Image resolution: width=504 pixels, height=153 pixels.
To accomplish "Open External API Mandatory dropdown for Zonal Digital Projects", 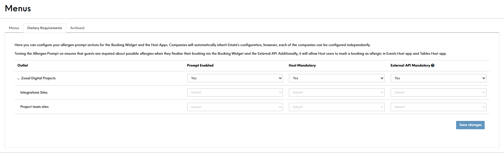I will coord(438,78).
